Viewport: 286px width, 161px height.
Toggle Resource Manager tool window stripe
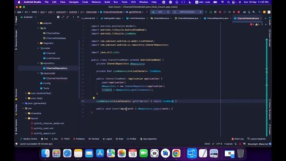pyautogui.click(x=16, y=40)
